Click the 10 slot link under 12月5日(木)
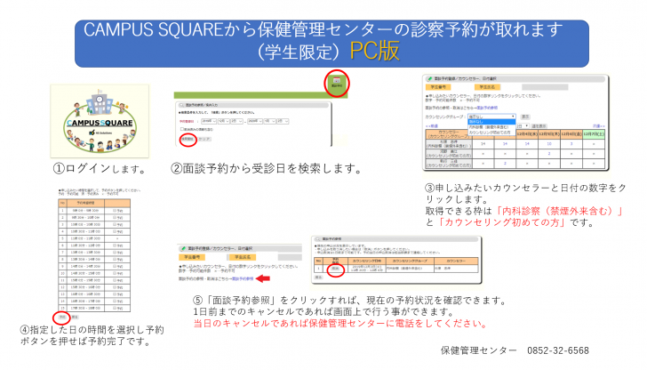 (x=549, y=144)
